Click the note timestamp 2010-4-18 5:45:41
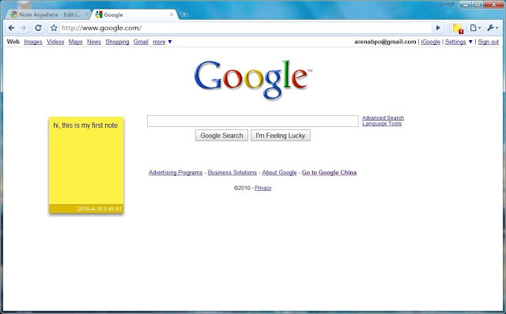The width and height of the screenshot is (506, 314). (99, 209)
